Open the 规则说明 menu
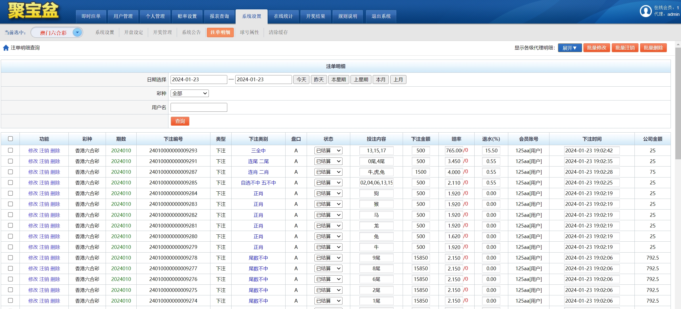 [348, 17]
